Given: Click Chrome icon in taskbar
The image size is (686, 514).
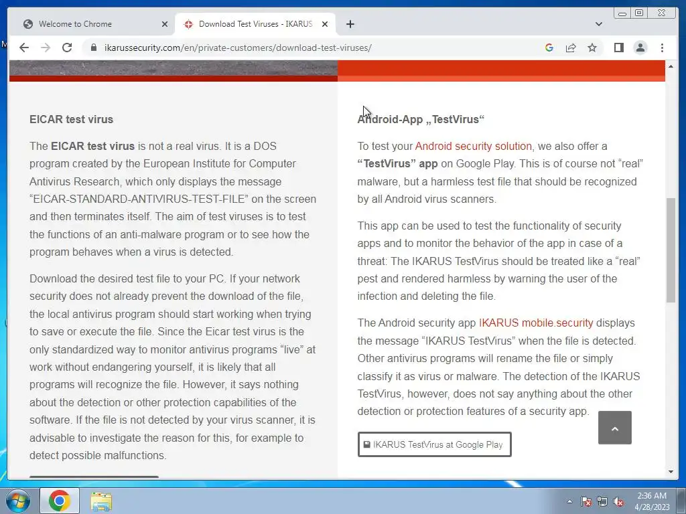Looking at the screenshot, I should pyautogui.click(x=60, y=501).
